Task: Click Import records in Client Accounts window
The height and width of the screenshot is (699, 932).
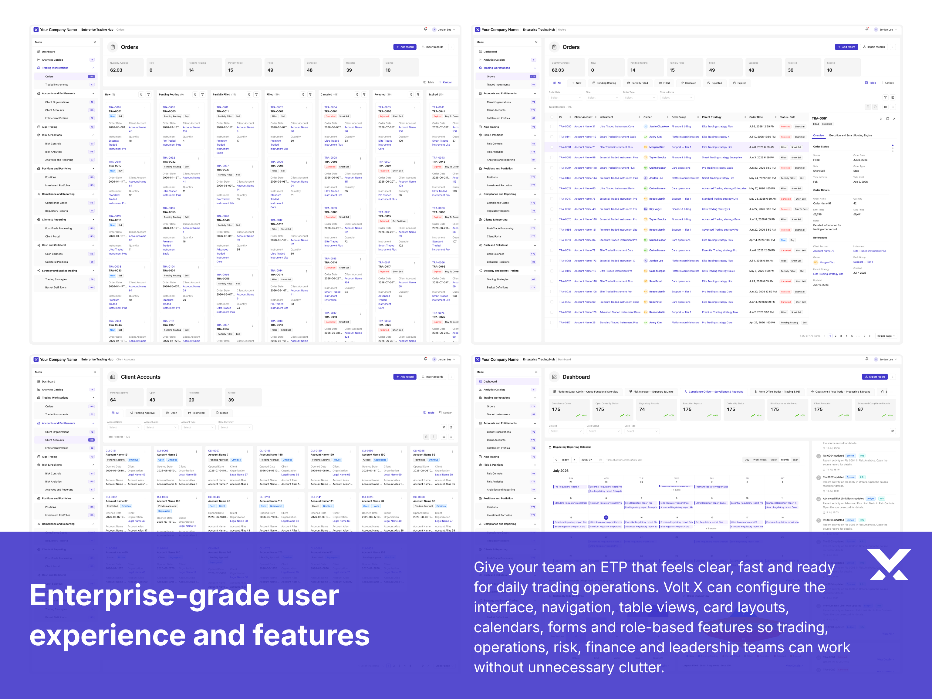Action: tap(432, 377)
